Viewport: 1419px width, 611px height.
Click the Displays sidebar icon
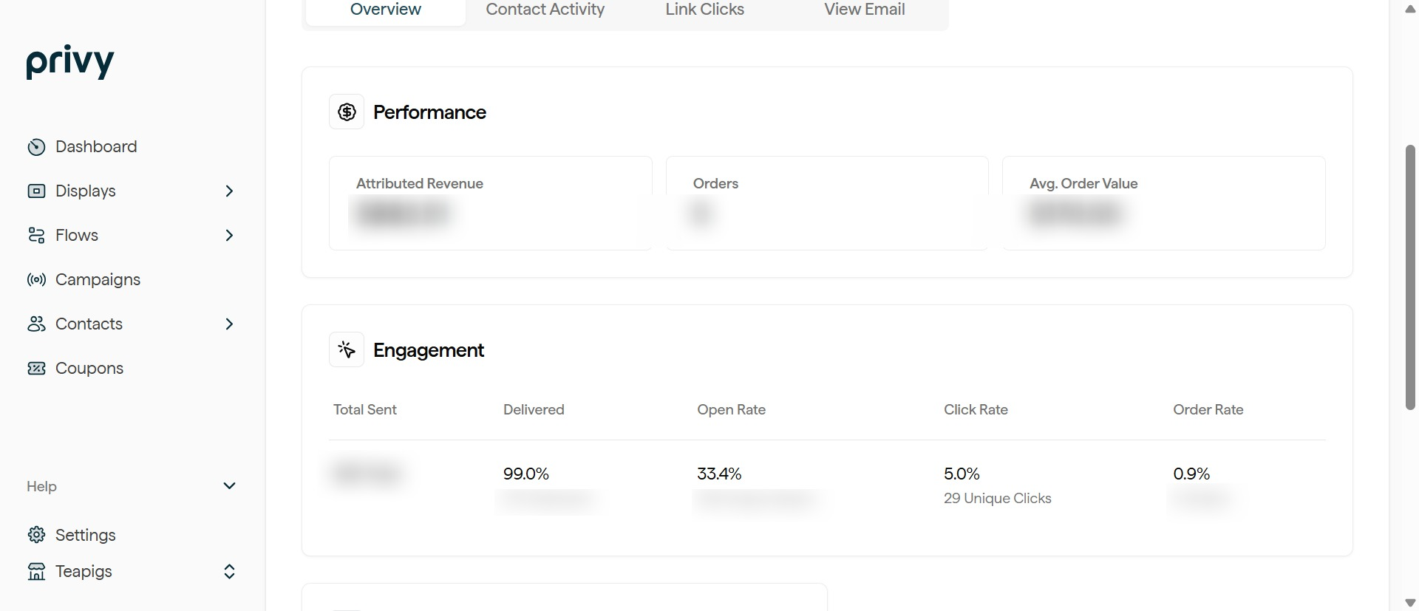point(36,191)
